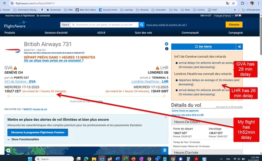Open the Amazon bookmark icon

pyautogui.click(x=42, y=10)
